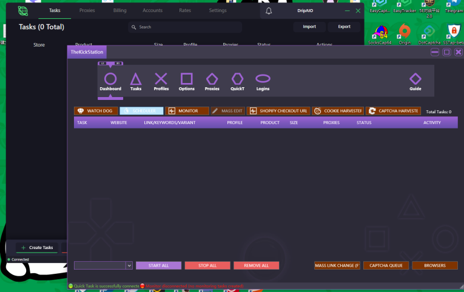464x292 pixels.
Task: Sort by the WEBSITE column header
Action: pos(119,122)
